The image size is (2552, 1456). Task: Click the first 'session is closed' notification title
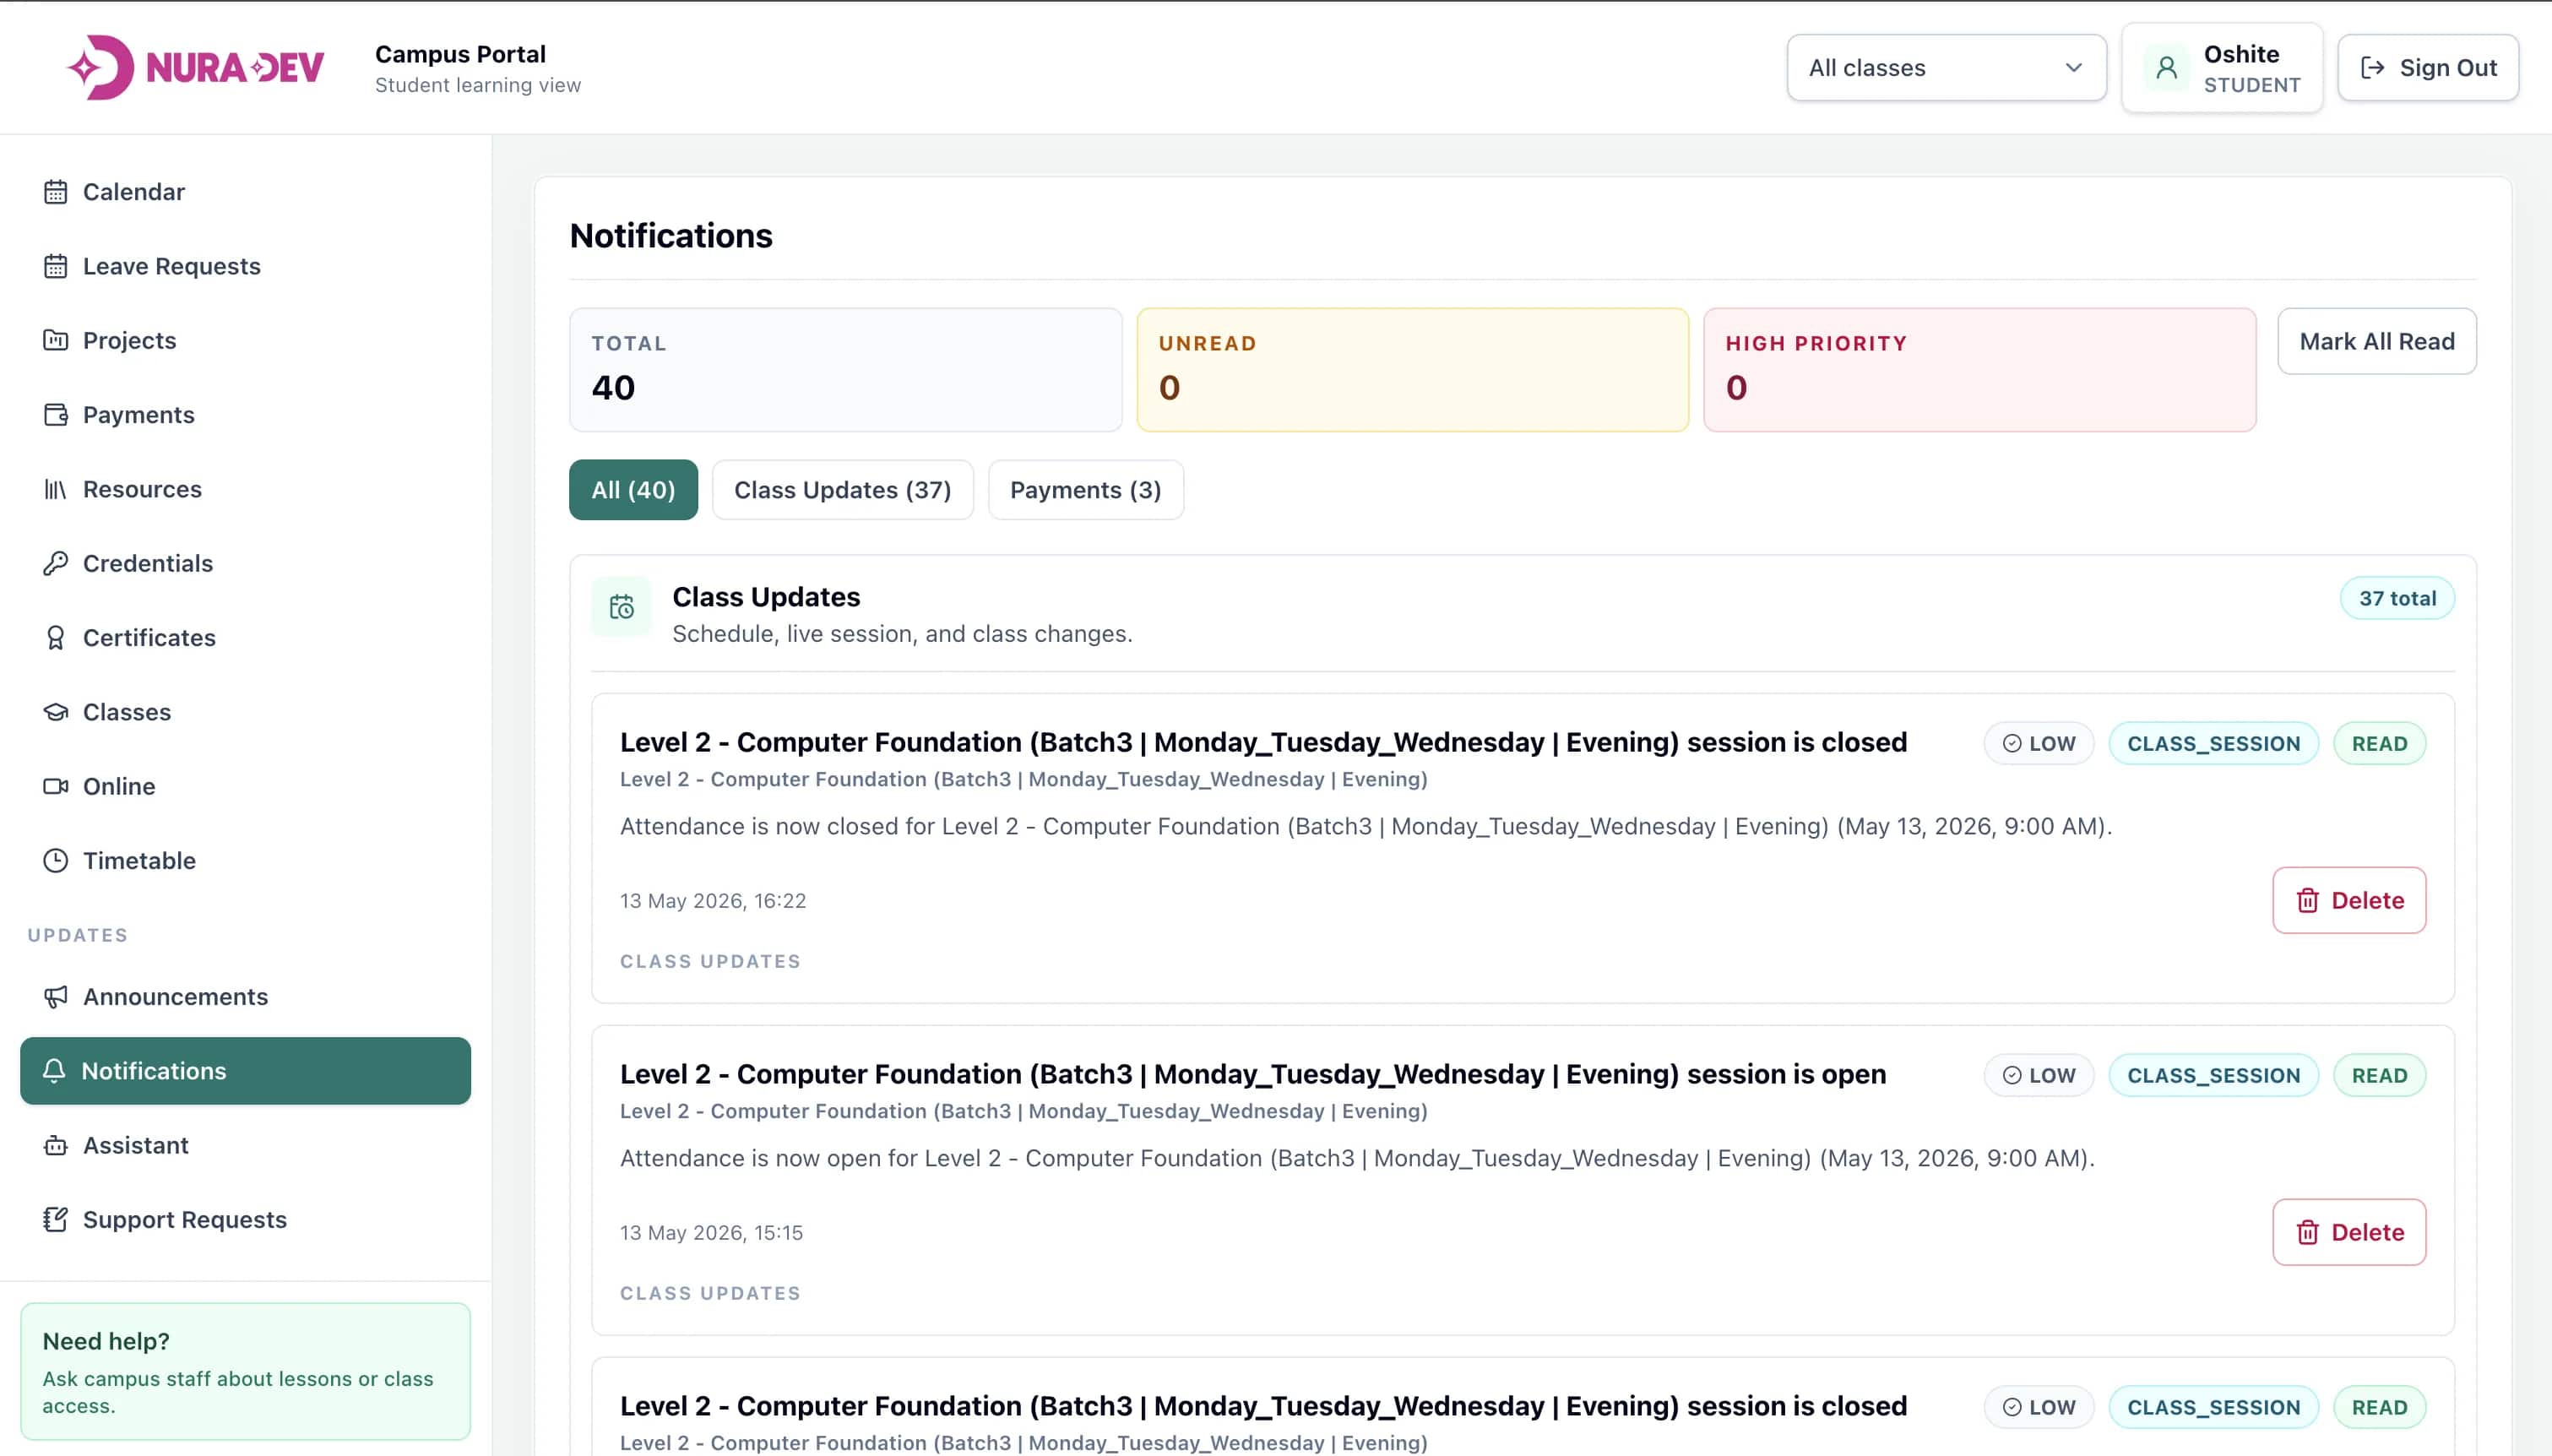1262,742
